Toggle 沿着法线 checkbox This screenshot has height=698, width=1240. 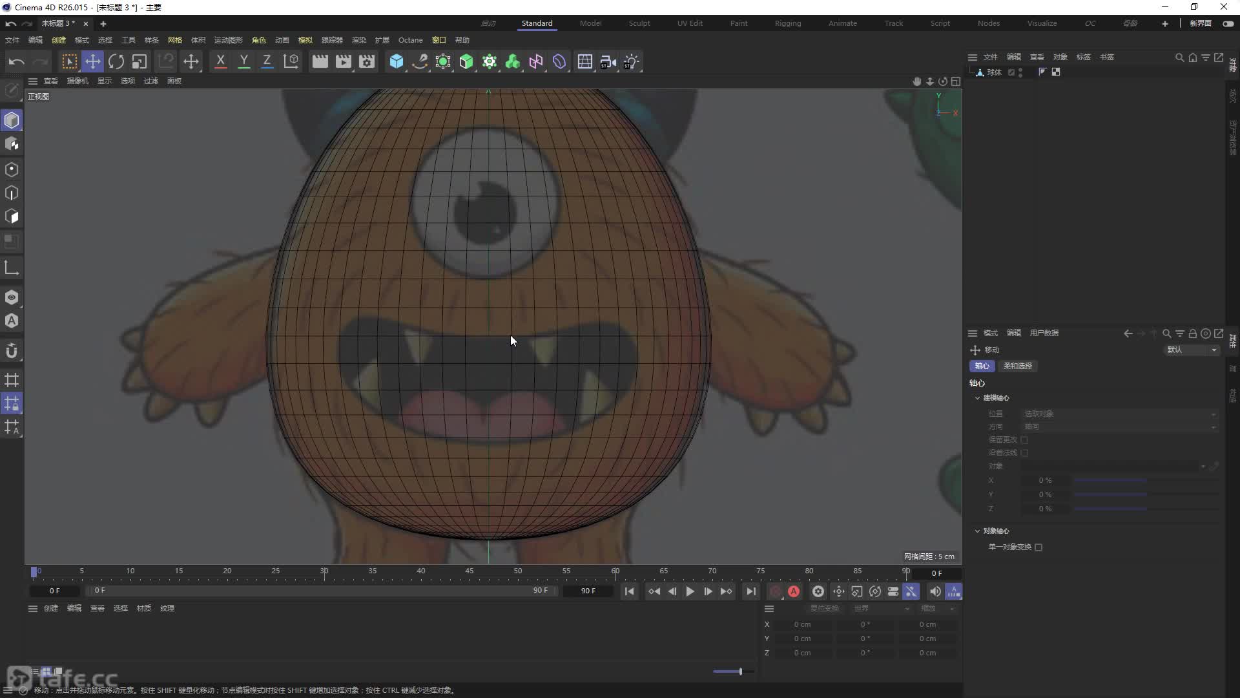1024,453
